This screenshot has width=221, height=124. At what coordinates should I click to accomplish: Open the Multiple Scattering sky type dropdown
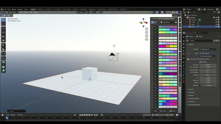pos(208,56)
